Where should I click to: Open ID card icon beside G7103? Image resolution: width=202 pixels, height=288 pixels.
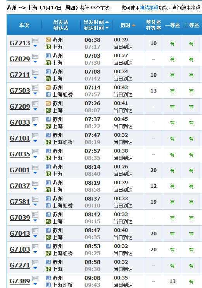point(35,247)
